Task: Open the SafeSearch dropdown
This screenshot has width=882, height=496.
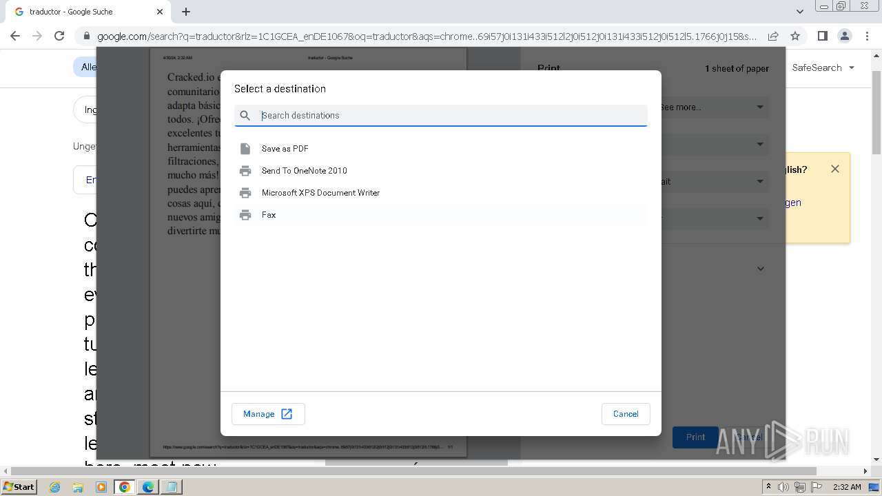Action: coord(823,68)
